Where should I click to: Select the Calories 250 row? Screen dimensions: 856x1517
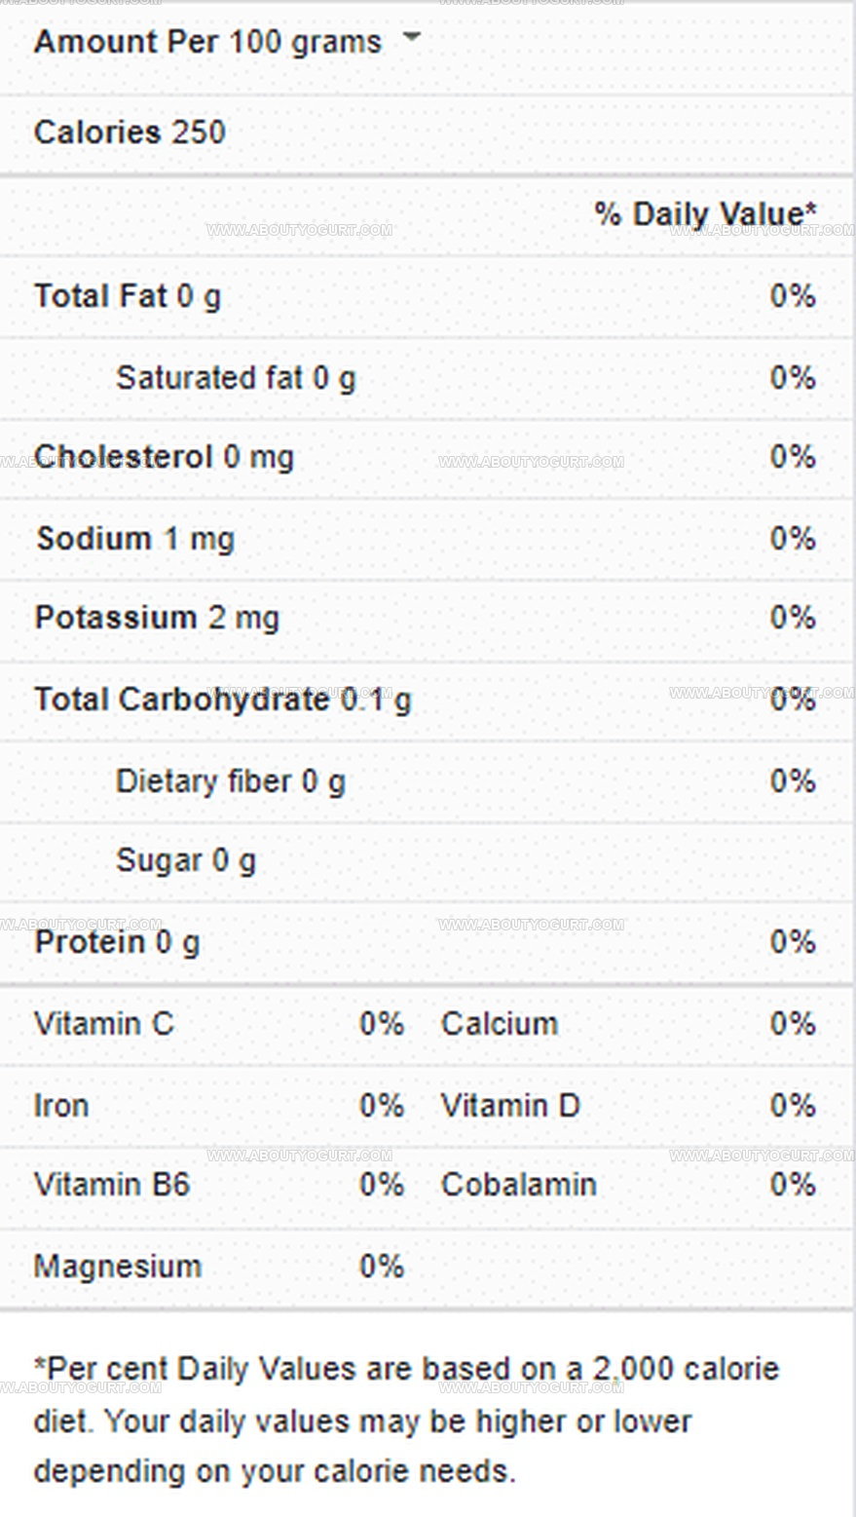tap(427, 133)
